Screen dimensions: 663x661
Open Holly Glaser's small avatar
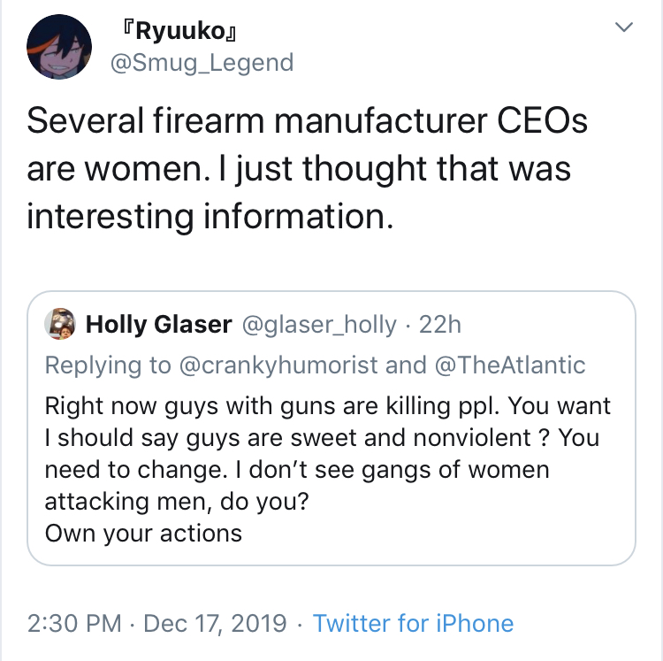pos(60,324)
